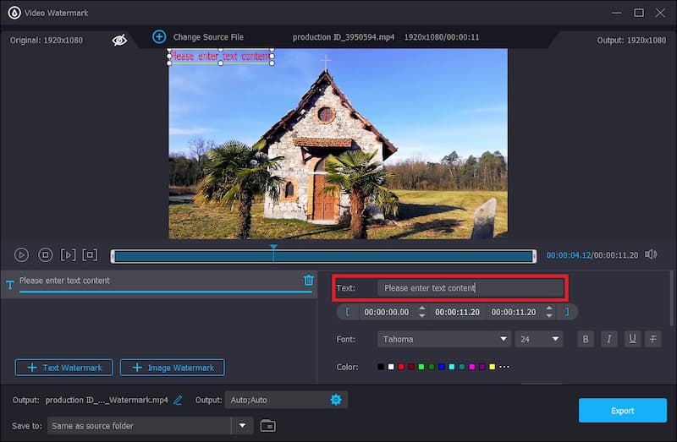
Task: Click the Change Source File plus icon
Action: coord(159,37)
